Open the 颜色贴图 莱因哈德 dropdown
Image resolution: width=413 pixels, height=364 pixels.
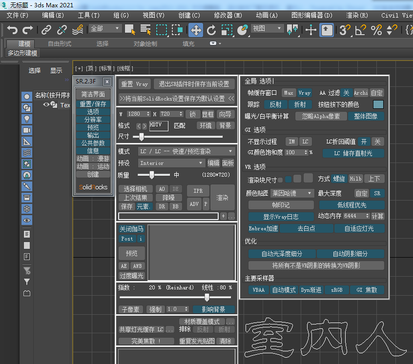[x=293, y=193]
